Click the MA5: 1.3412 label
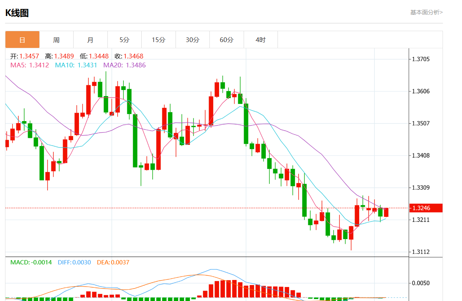This screenshot has height=301, width=462. coord(30,65)
